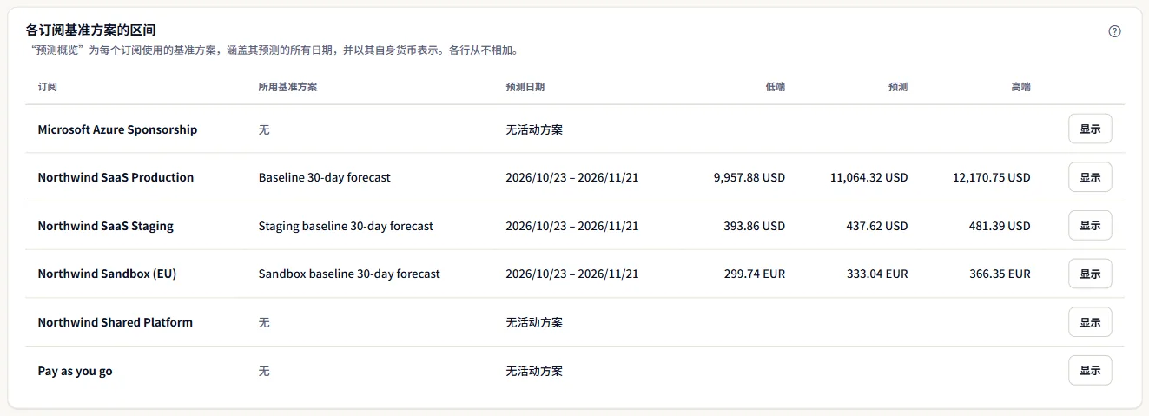1149x416 pixels.
Task: Click Baseline 30-day forecast scenario for SaaS Production
Action: click(x=325, y=177)
